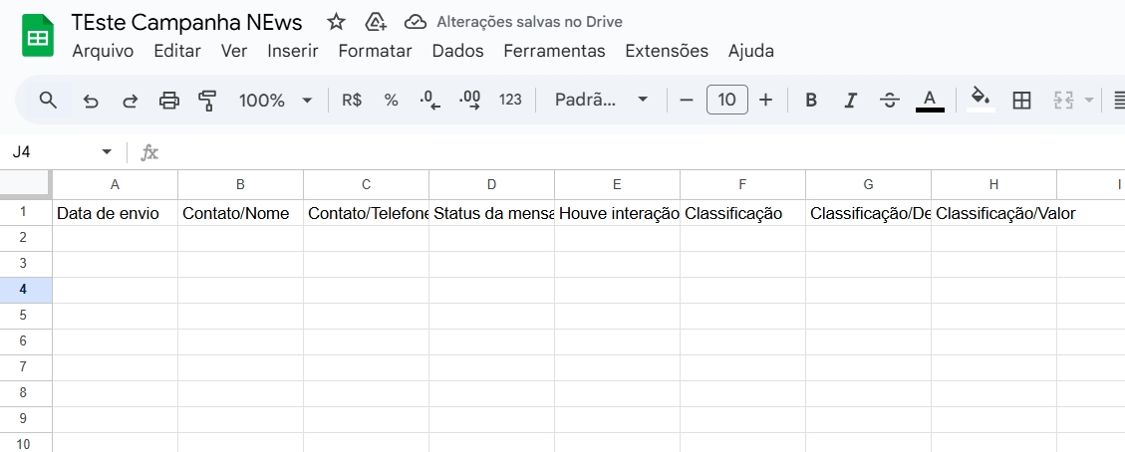
Task: Expand the Padrã... font dropdown
Action: (x=602, y=100)
